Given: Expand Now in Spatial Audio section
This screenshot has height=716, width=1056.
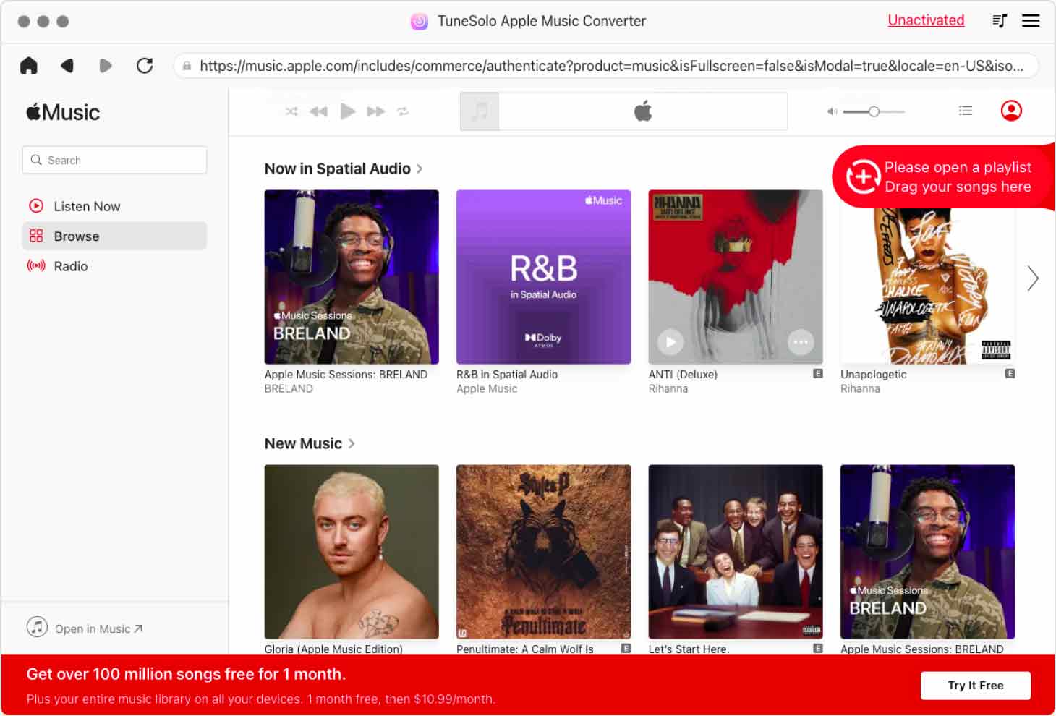Looking at the screenshot, I should [344, 169].
